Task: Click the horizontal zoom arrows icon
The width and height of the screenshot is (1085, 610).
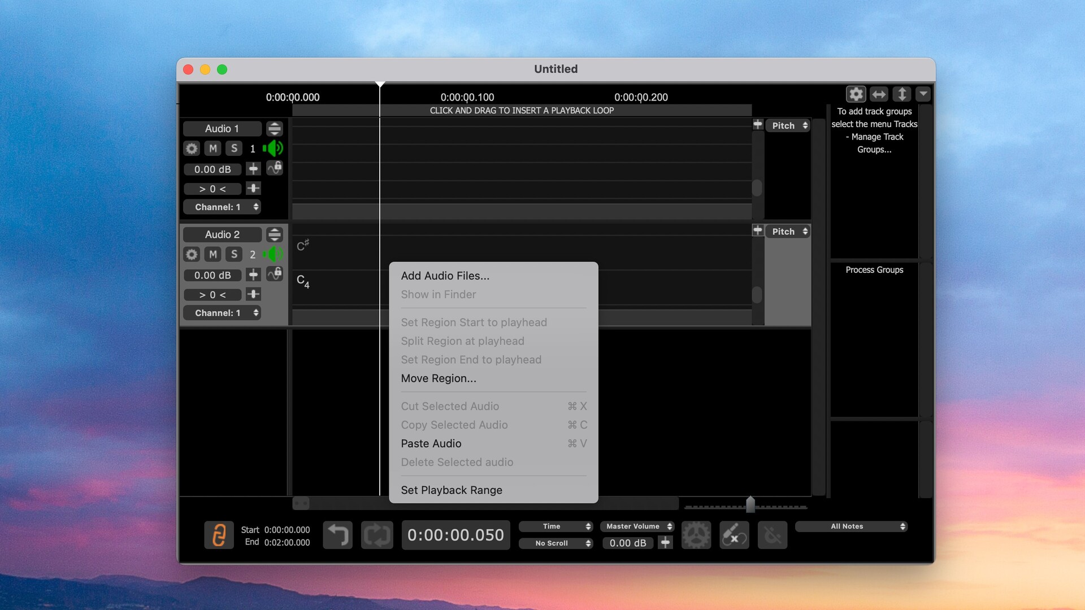Action: [x=879, y=94]
